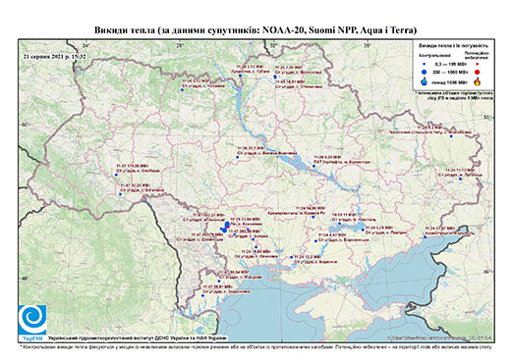Viewport: 511px width, 361px height.
Task: Click the orange flame icon in the legend
Action: tap(478, 81)
